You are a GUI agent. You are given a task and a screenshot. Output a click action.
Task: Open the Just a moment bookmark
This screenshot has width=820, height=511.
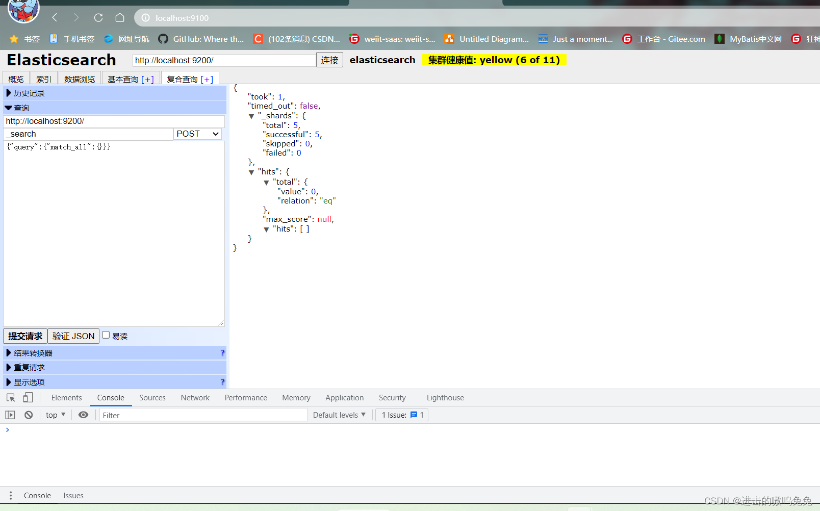click(x=576, y=39)
